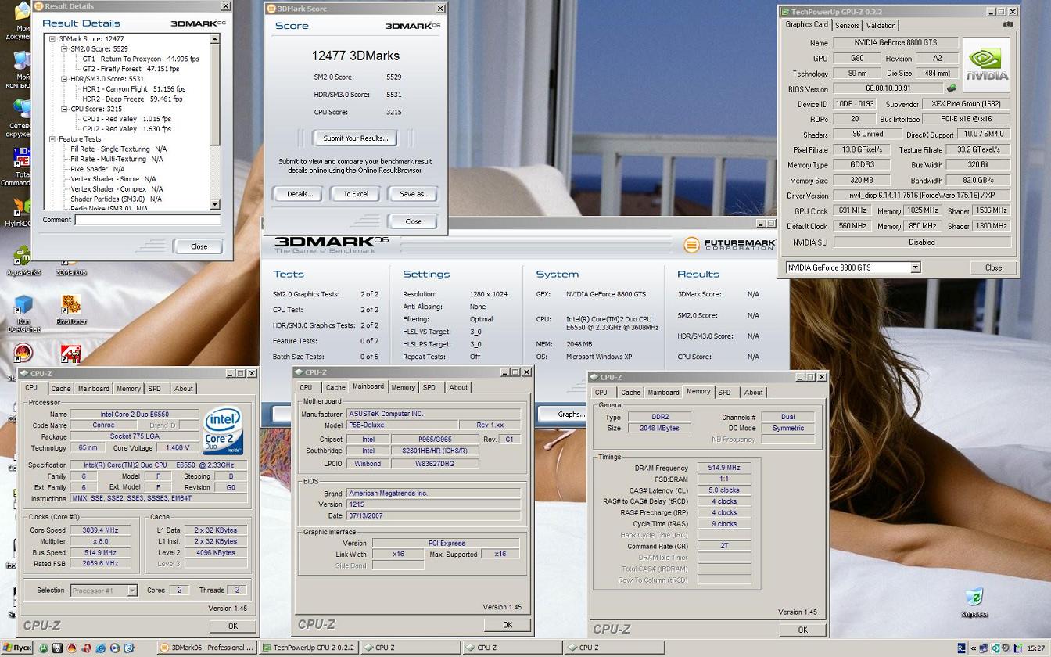Click the GPU Clock 691 MHz field
Image resolution: width=1051 pixels, height=657 pixels.
pos(852,210)
